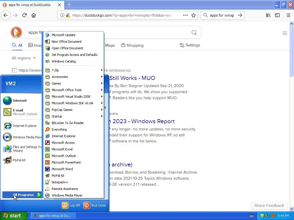This screenshot has height=220, width=294.
Task: Click the system clock showing 5:49 PM
Action: [283, 216]
